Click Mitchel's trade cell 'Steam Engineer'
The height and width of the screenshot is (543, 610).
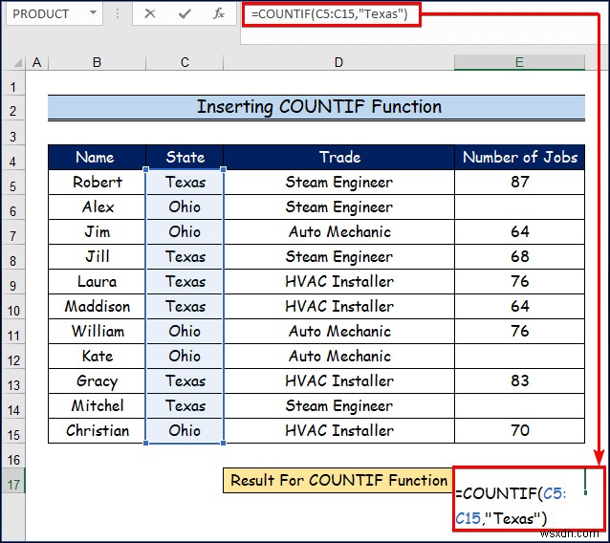(x=338, y=406)
